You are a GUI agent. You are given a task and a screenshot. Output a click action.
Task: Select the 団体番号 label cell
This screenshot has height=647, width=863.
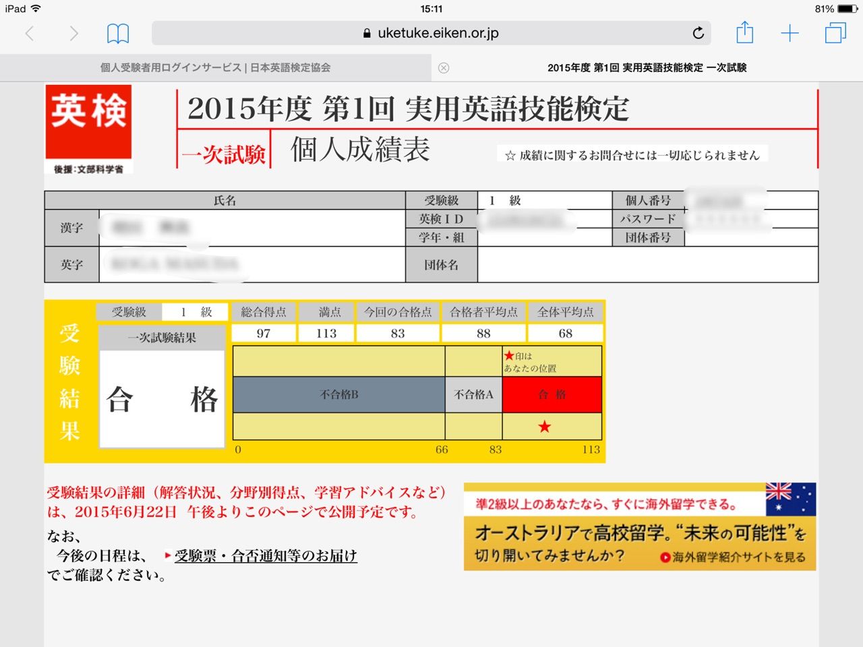coord(648,237)
